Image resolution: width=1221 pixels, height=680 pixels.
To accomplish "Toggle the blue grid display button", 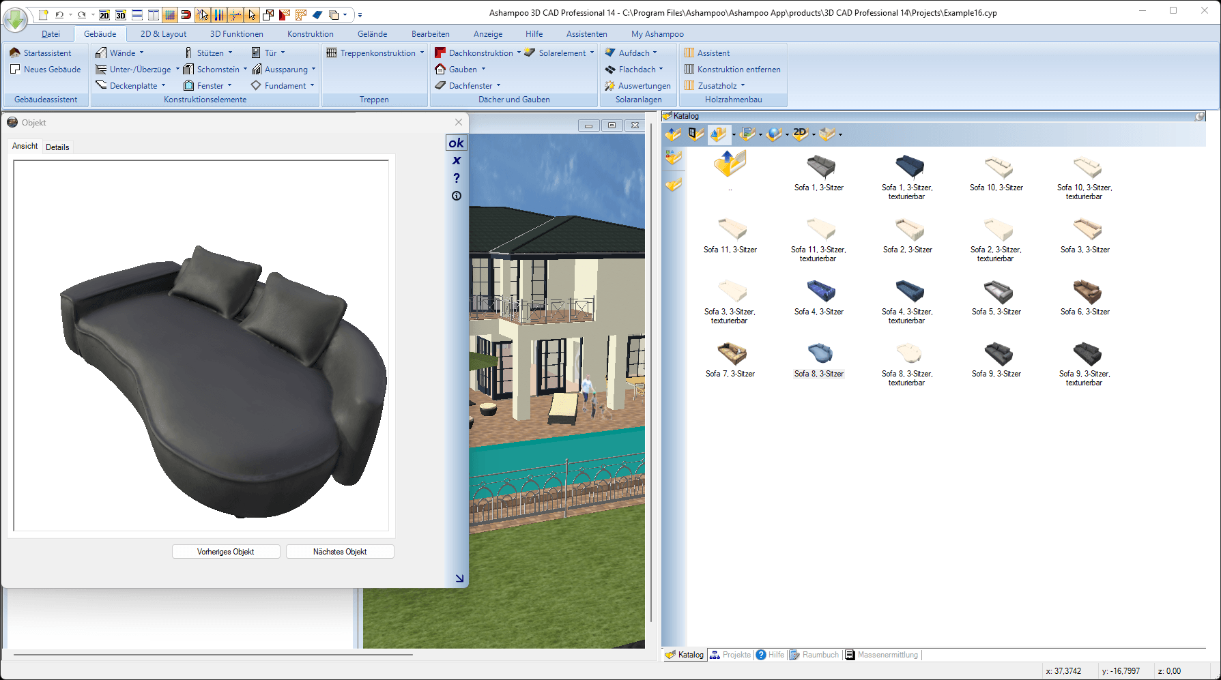I will pos(170,14).
